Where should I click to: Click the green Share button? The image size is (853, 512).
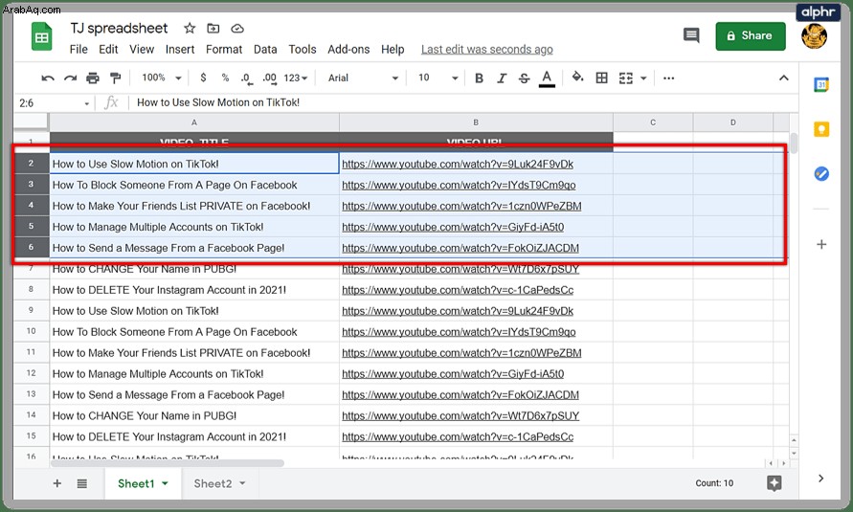click(x=751, y=35)
